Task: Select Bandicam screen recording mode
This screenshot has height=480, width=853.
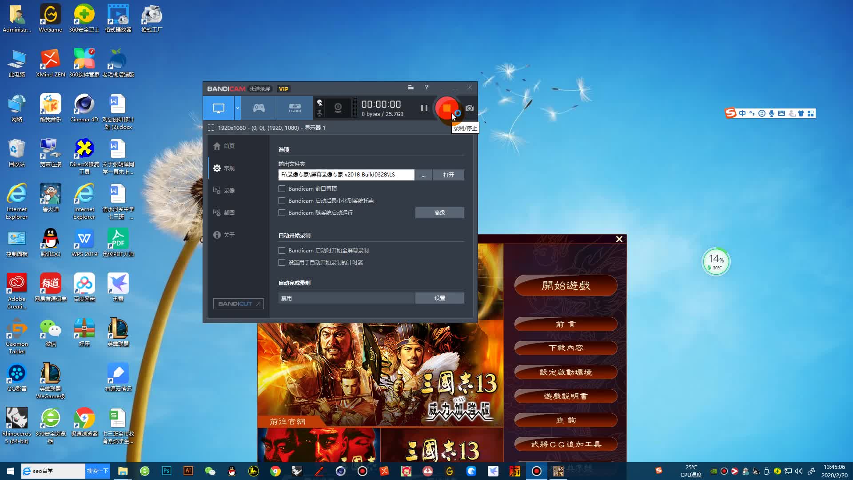Action: [219, 108]
